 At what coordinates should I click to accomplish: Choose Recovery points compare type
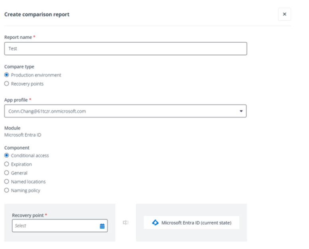[6, 84]
